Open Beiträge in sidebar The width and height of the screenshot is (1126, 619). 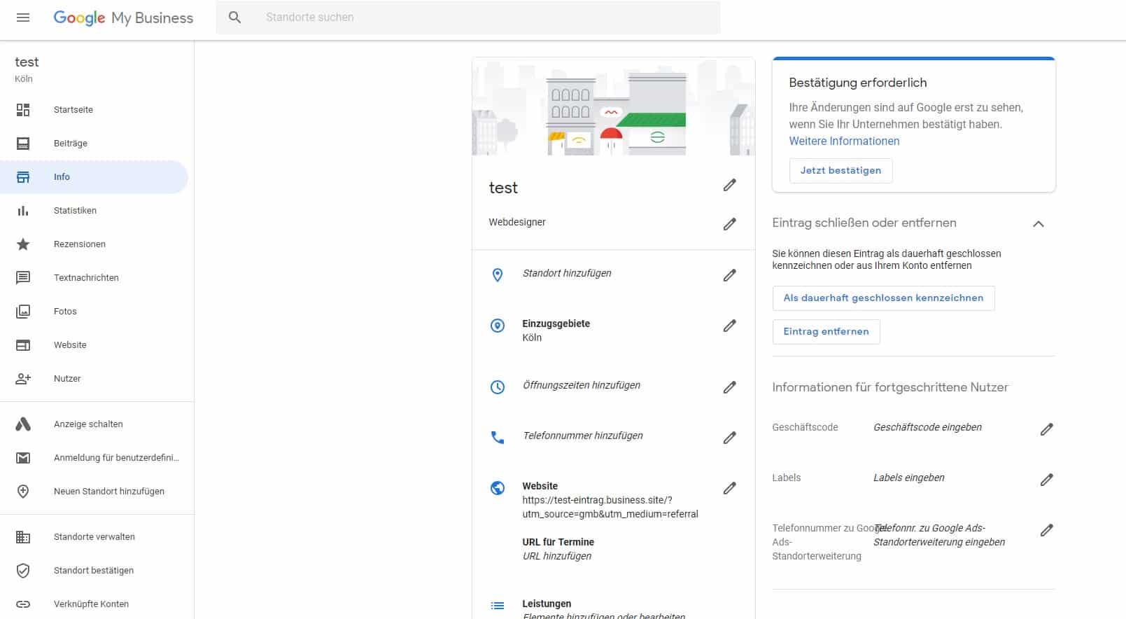(71, 144)
